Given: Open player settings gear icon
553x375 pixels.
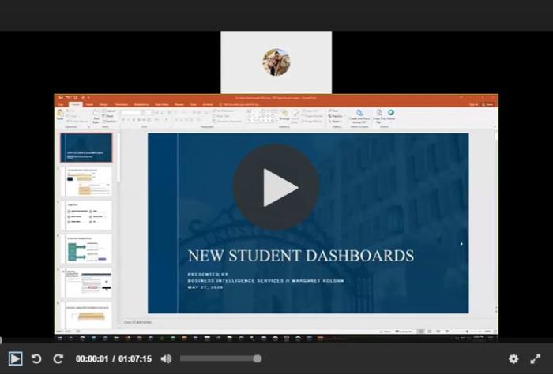Looking at the screenshot, I should coord(513,358).
